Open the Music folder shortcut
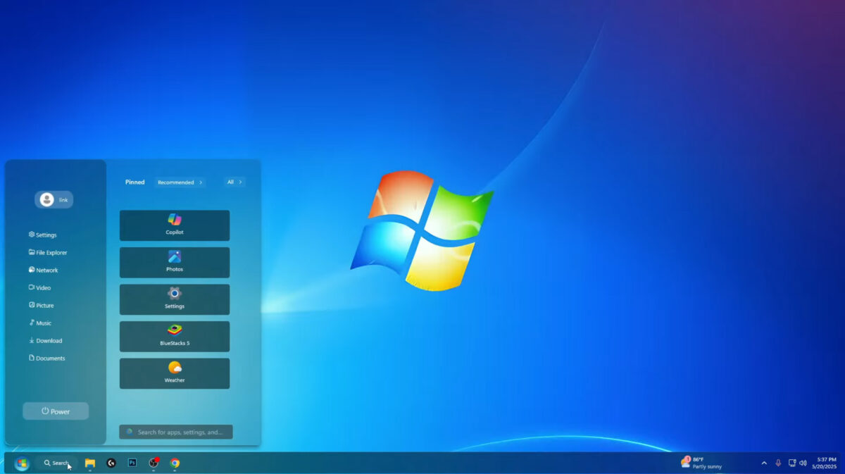 tap(44, 323)
